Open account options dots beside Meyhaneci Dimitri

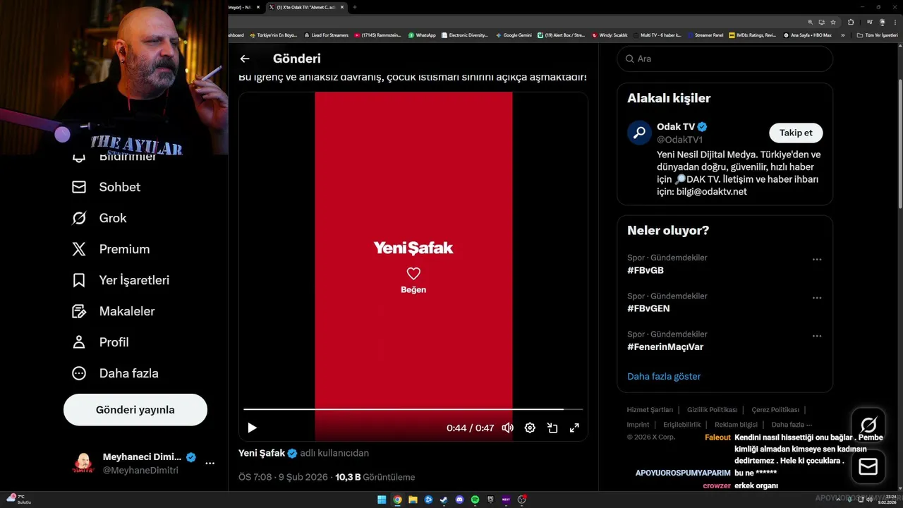pos(210,464)
